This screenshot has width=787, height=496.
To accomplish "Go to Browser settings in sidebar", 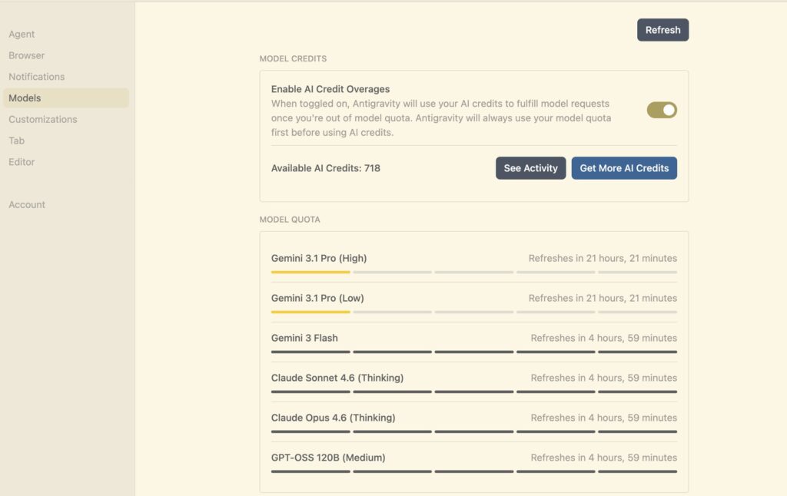I will click(27, 55).
